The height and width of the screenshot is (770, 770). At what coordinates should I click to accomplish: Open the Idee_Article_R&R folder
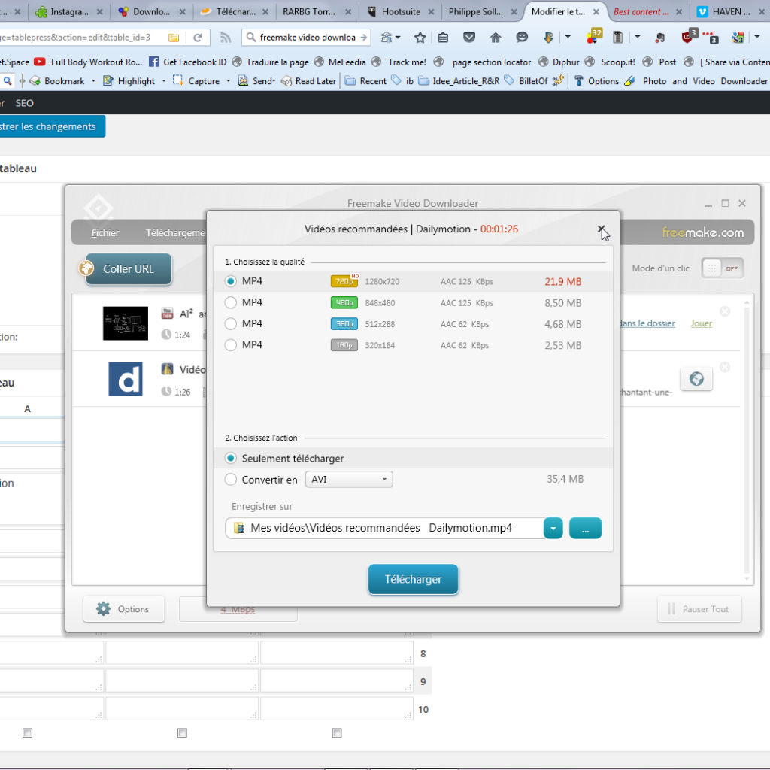pos(459,81)
